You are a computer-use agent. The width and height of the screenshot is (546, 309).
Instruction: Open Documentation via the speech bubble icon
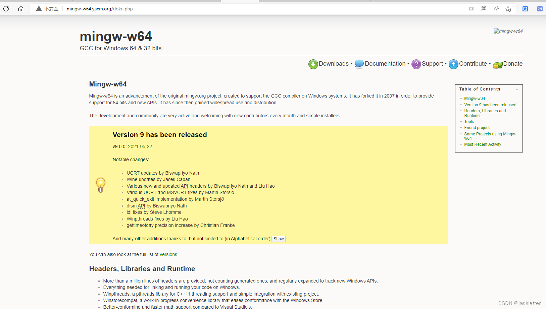pos(359,64)
